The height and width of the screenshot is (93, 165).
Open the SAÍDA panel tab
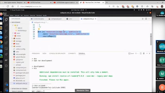point(44,53)
